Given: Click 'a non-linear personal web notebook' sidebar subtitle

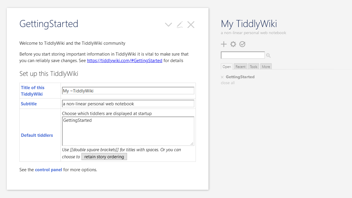Looking at the screenshot, I should [x=253, y=33].
